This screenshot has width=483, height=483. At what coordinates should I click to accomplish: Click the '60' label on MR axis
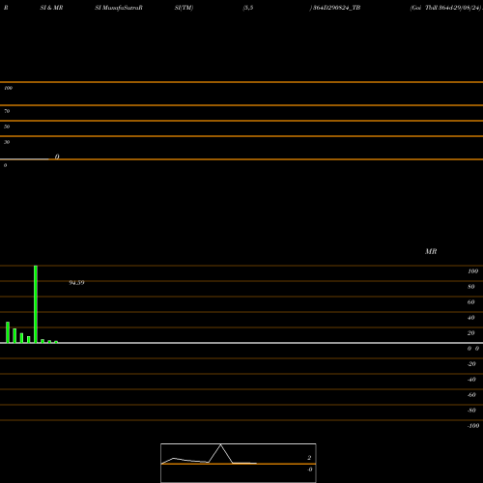tap(471, 302)
